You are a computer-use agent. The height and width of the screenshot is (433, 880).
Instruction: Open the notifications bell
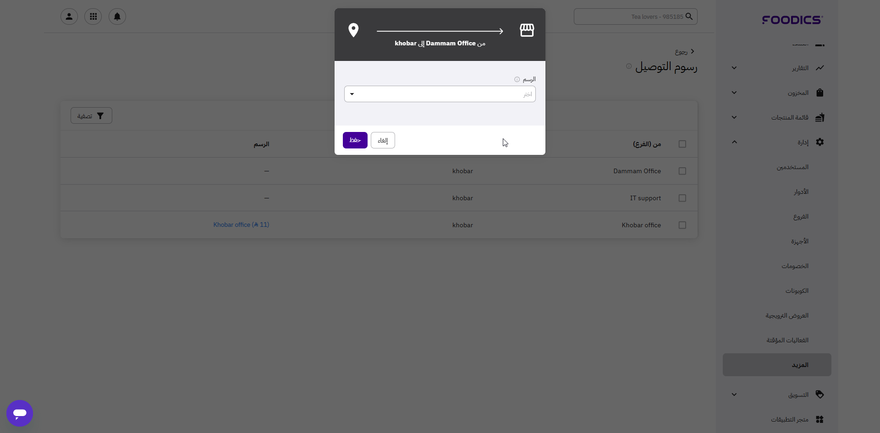coord(117,16)
